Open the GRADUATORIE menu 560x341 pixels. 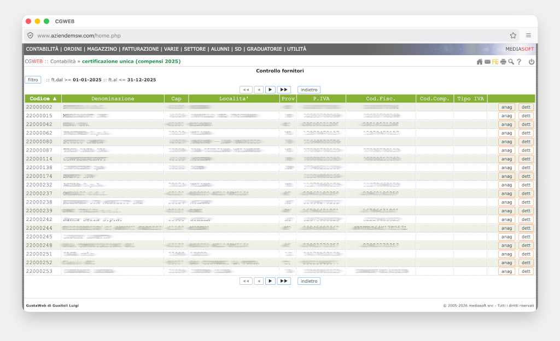265,49
